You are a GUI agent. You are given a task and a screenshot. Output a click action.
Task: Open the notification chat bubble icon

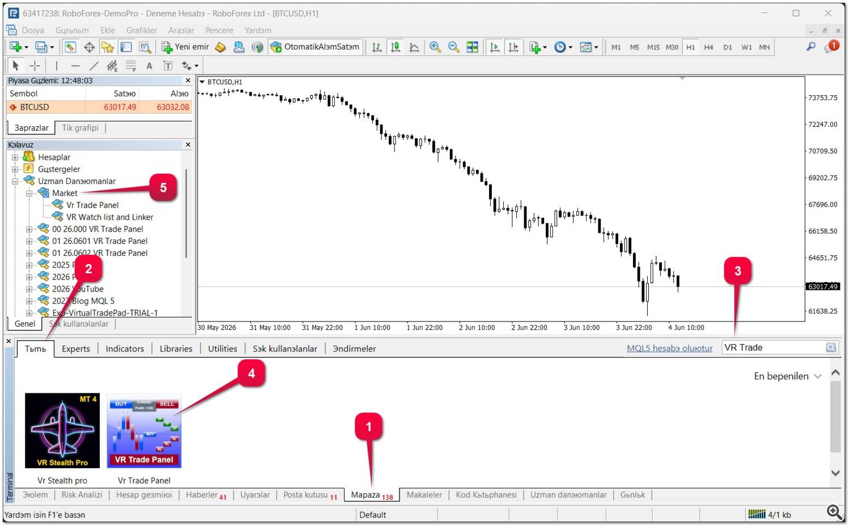(x=831, y=46)
